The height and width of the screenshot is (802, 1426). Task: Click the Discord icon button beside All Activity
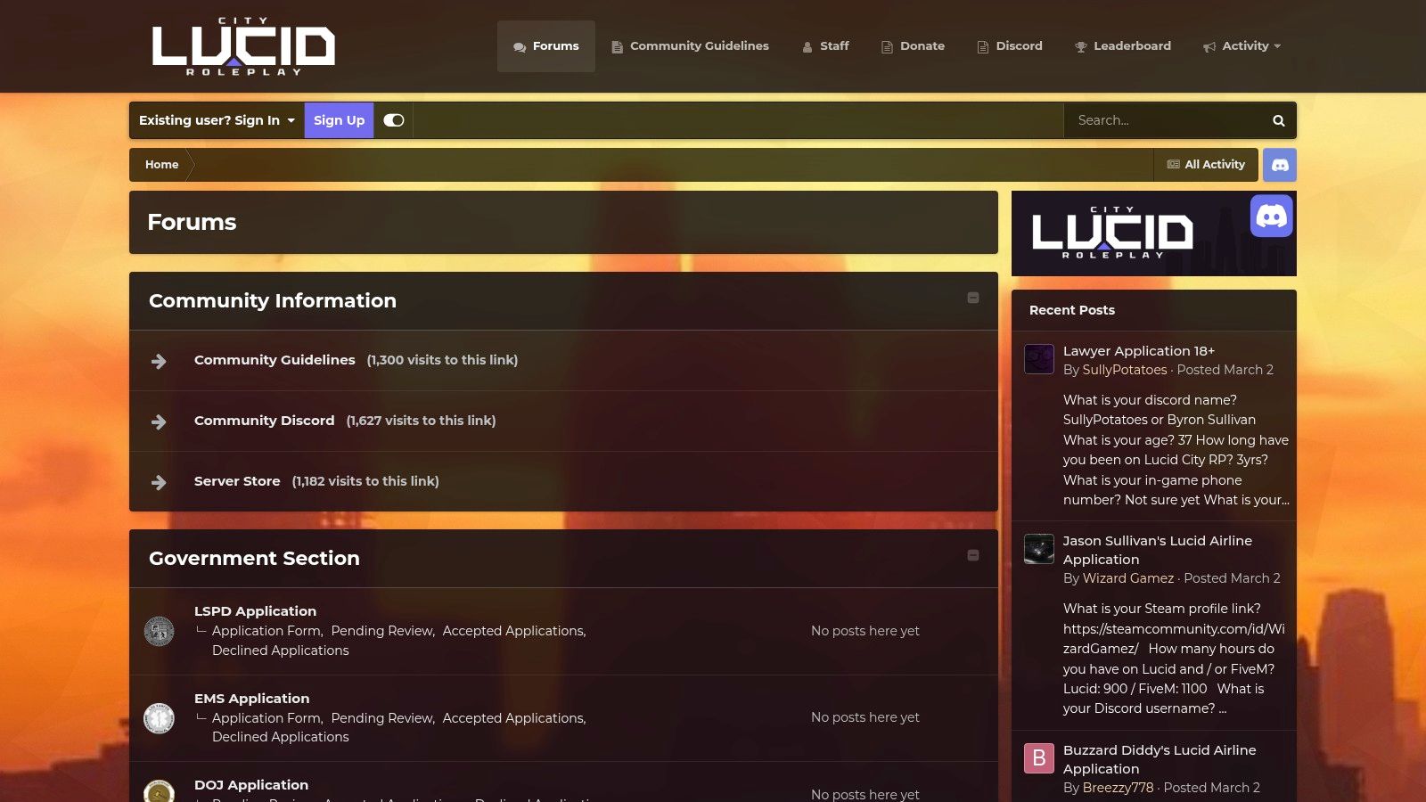(x=1280, y=165)
